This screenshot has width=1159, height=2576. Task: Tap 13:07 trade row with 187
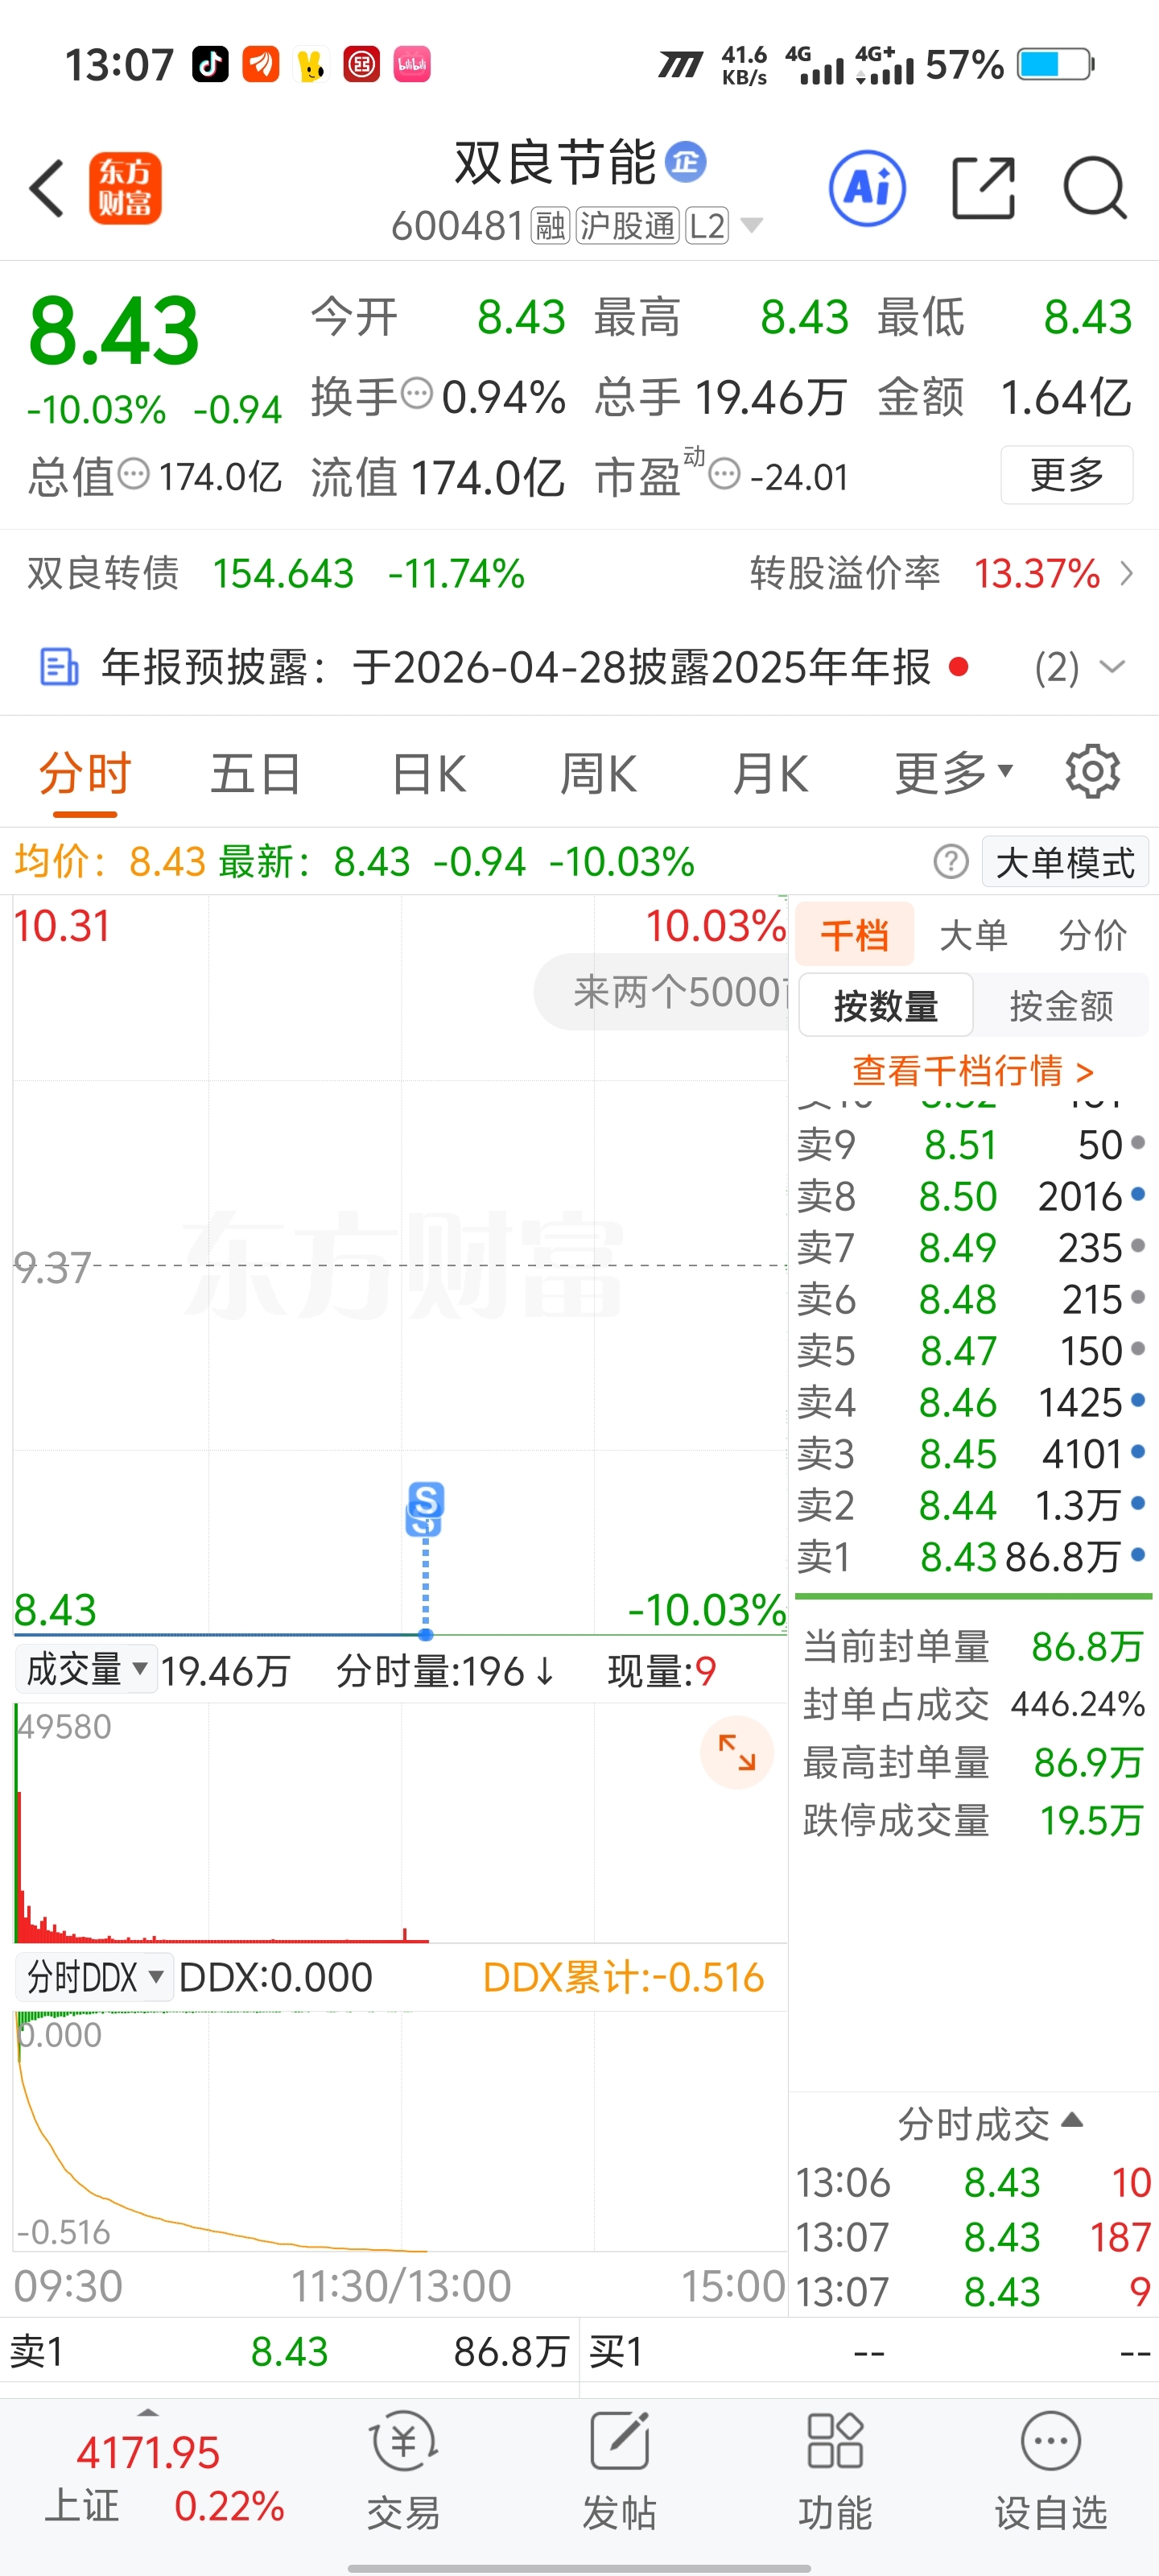tap(973, 2236)
